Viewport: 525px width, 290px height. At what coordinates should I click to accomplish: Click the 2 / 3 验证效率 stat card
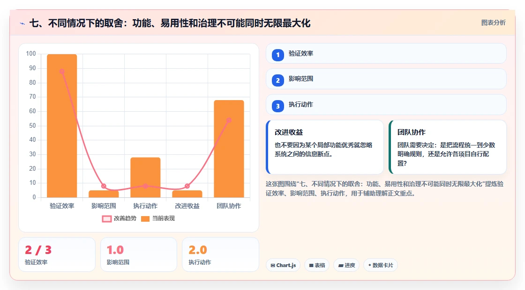[x=57, y=254]
